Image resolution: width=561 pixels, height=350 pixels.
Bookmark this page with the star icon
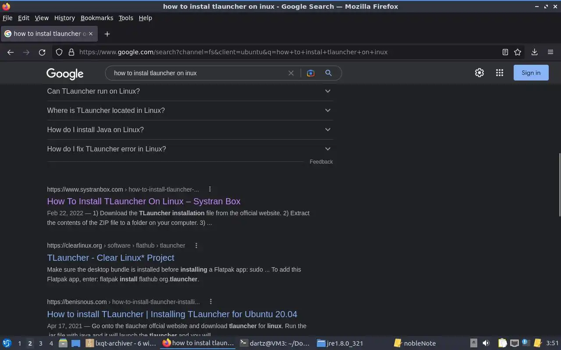518,52
